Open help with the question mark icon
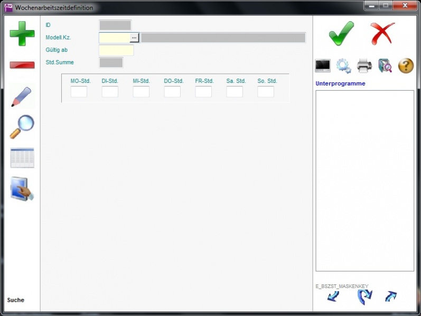The width and height of the screenshot is (421, 316). click(406, 66)
